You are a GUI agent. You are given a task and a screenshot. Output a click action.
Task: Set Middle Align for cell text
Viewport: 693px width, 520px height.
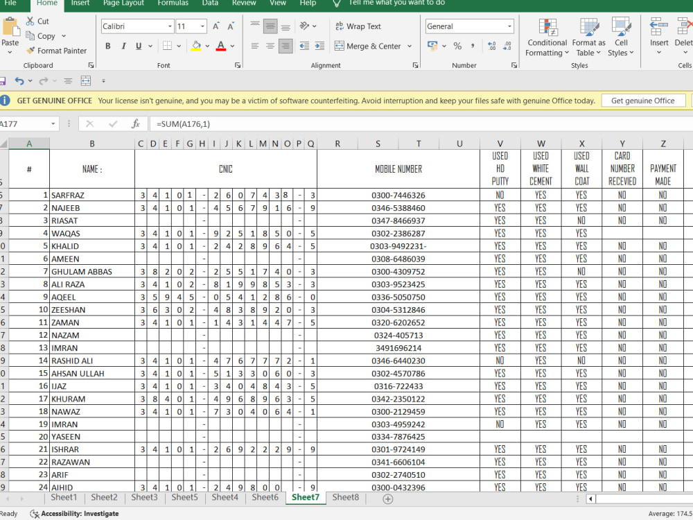pyautogui.click(x=270, y=26)
